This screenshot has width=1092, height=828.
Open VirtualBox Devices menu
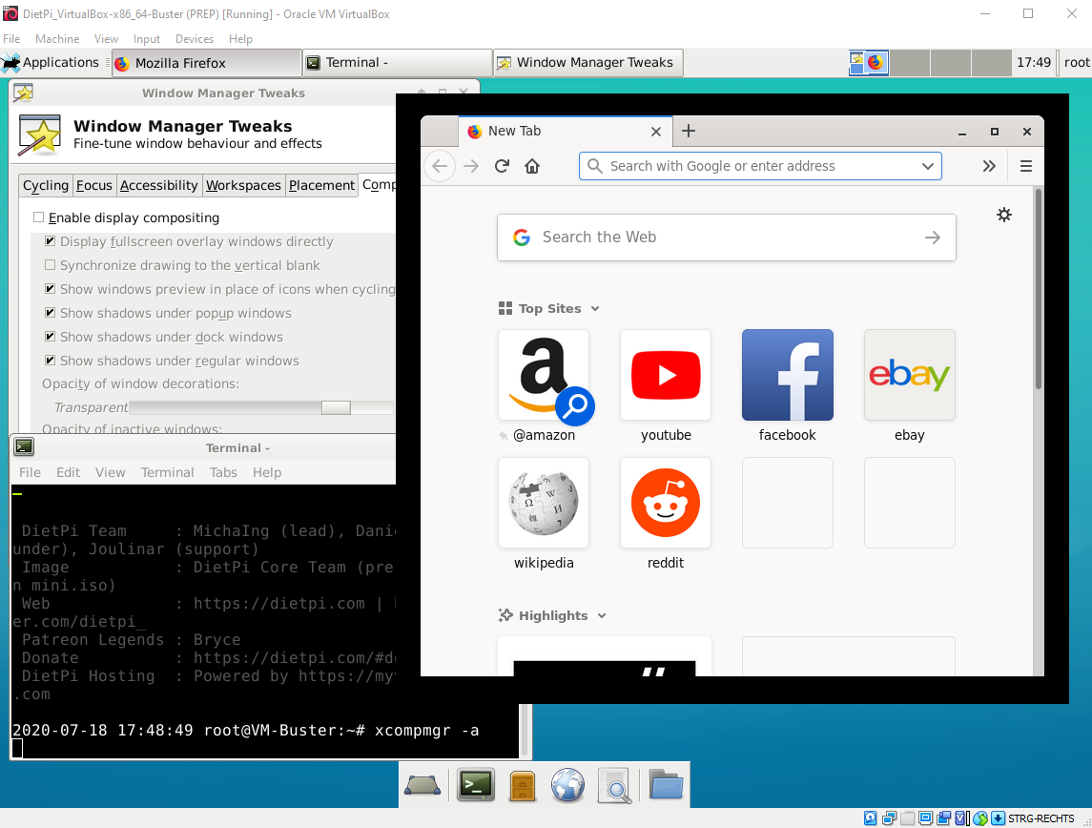coord(195,39)
